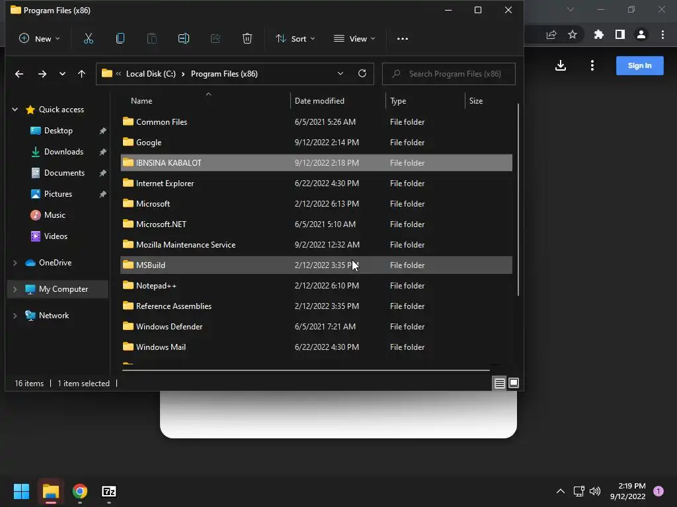This screenshot has height=507, width=677.
Task: Go up one folder level
Action: (81, 74)
